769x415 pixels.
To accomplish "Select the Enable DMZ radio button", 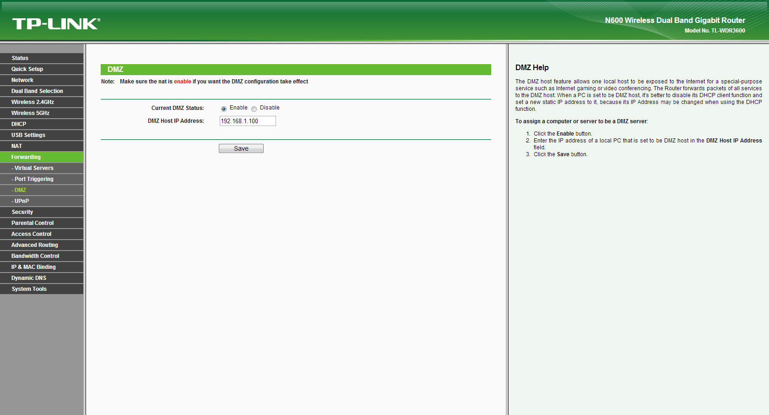I will coord(224,109).
